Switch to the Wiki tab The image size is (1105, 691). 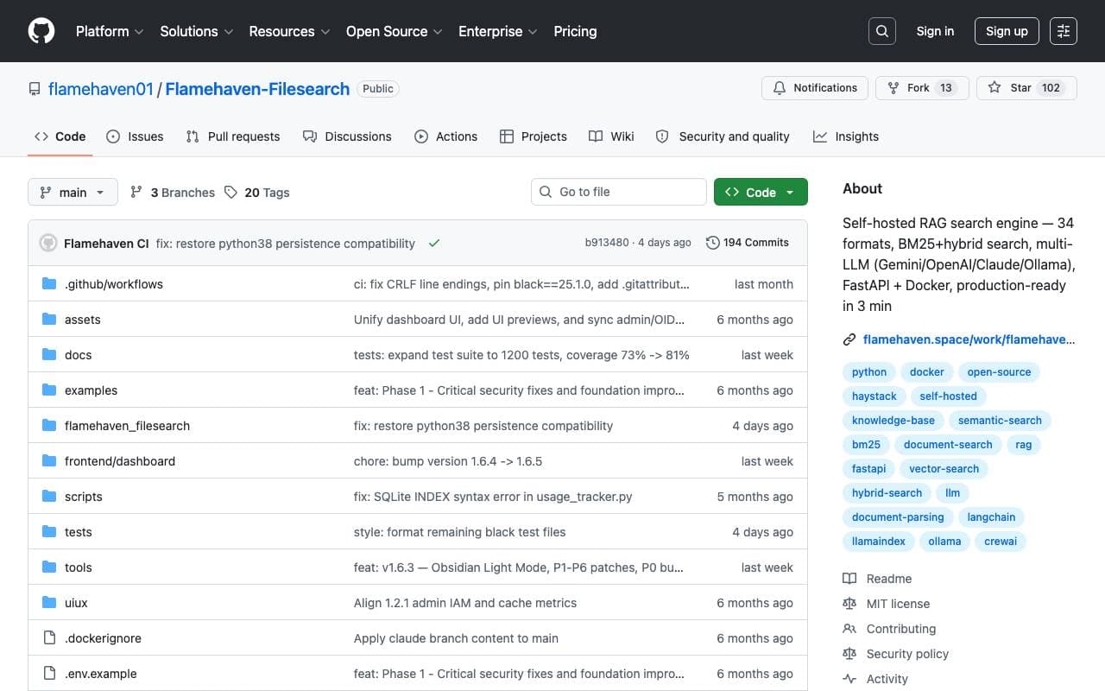tap(611, 136)
